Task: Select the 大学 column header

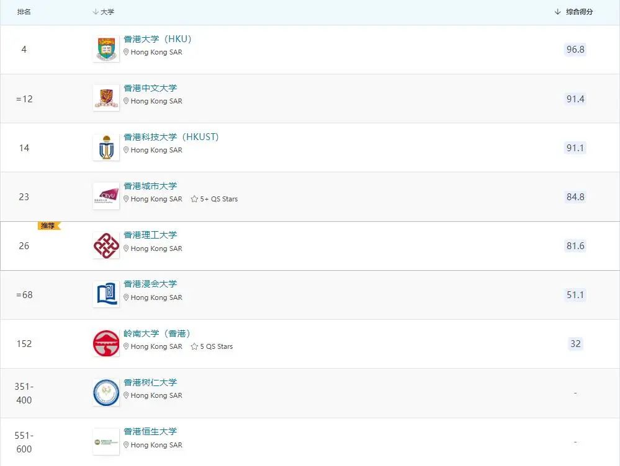Action: 104,11
